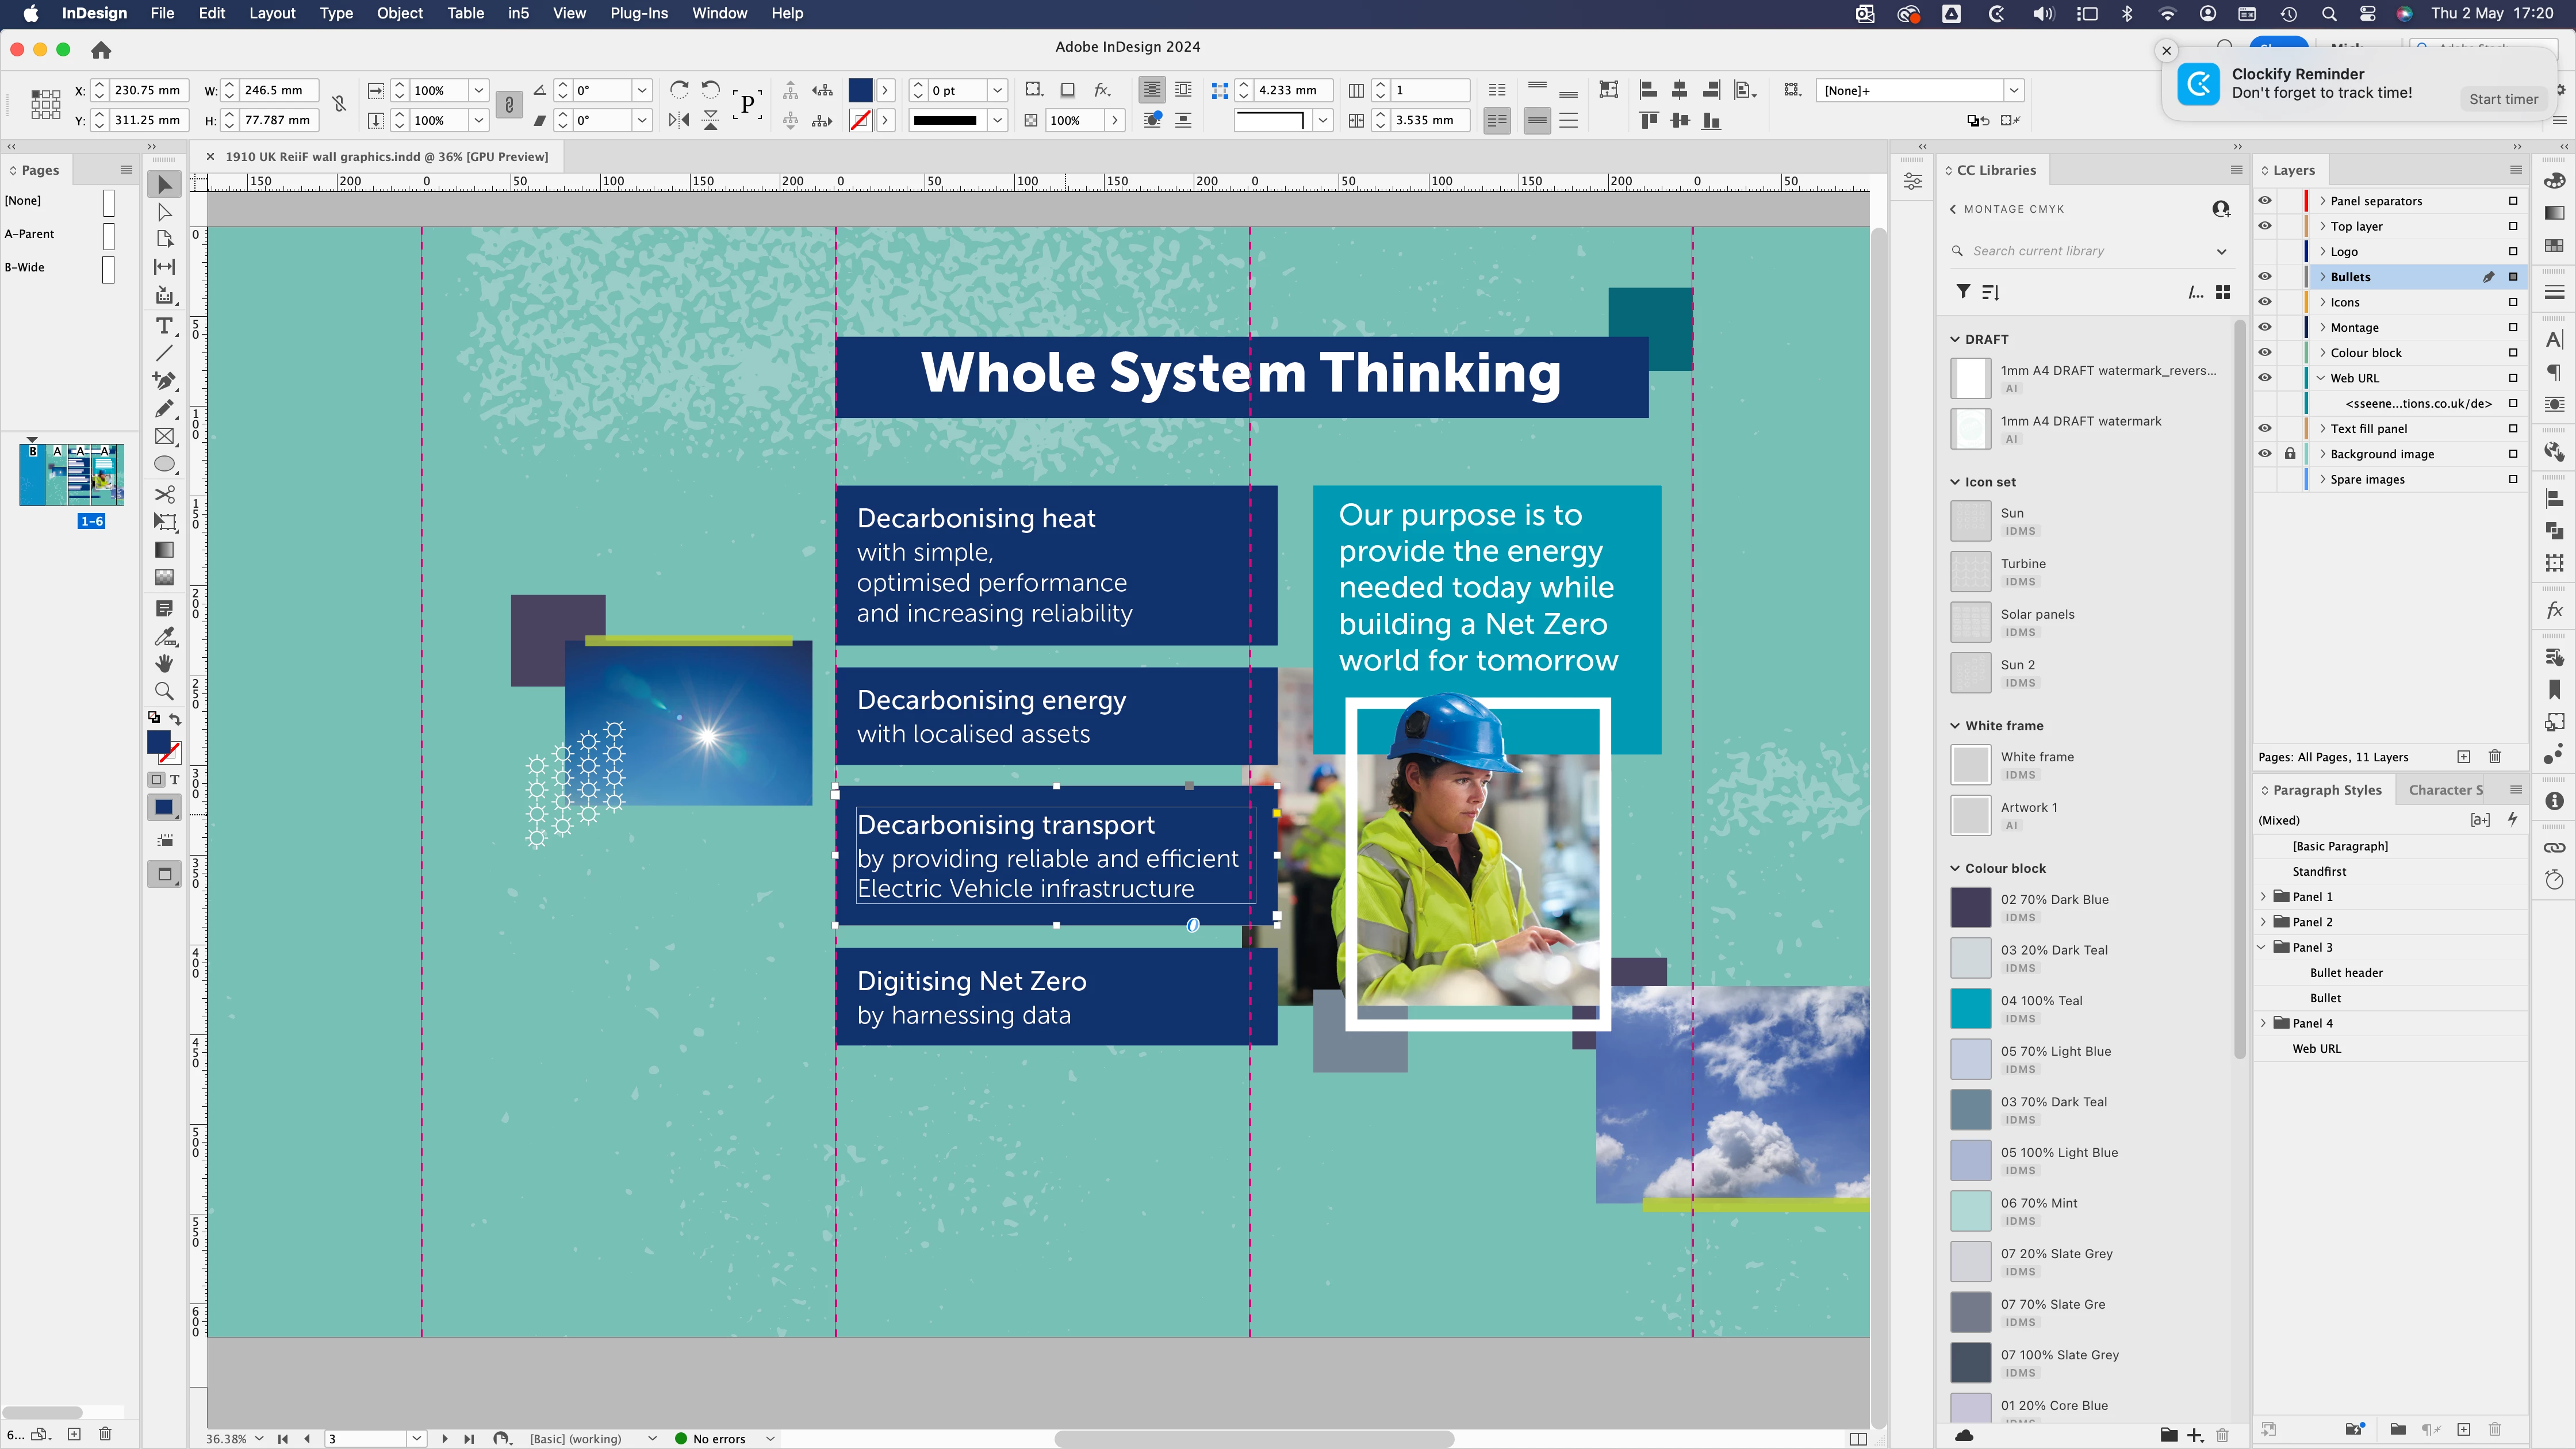Hide the Montage layer
The width and height of the screenshot is (2576, 1449).
click(2265, 327)
